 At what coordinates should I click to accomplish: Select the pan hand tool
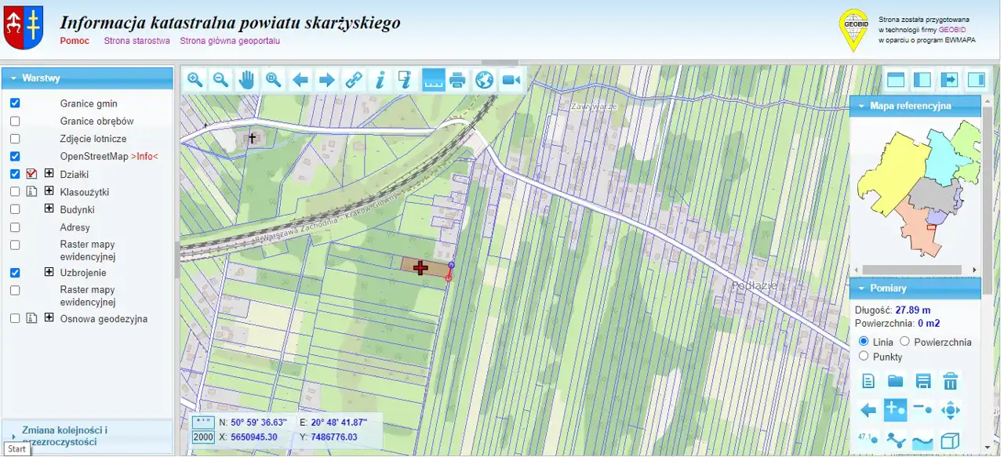point(247,79)
